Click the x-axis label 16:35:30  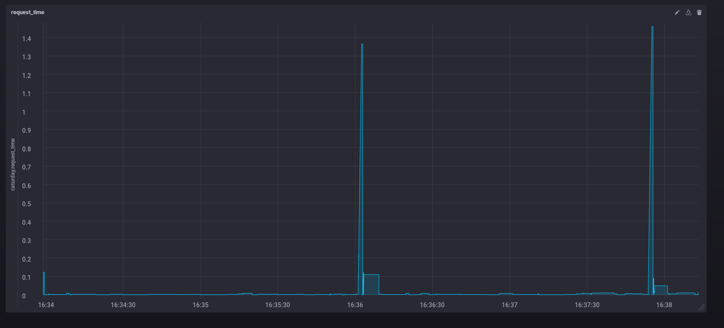click(x=278, y=305)
